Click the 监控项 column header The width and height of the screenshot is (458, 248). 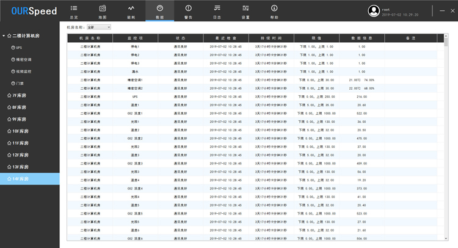point(135,38)
